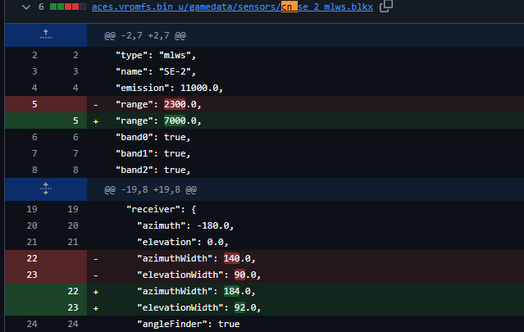Select the @@ -19,8 +19,8 @@ hunk header
524x332 pixels.
tap(150, 189)
